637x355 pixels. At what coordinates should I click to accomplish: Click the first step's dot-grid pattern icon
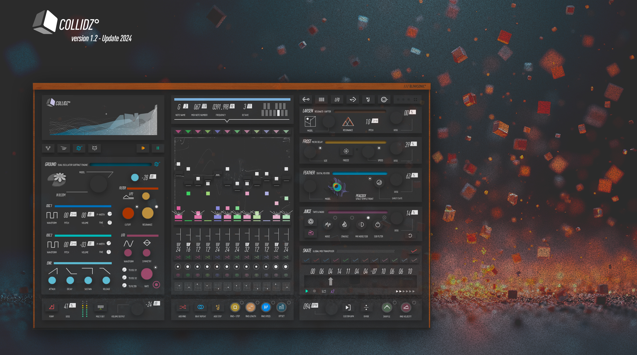coord(178,287)
